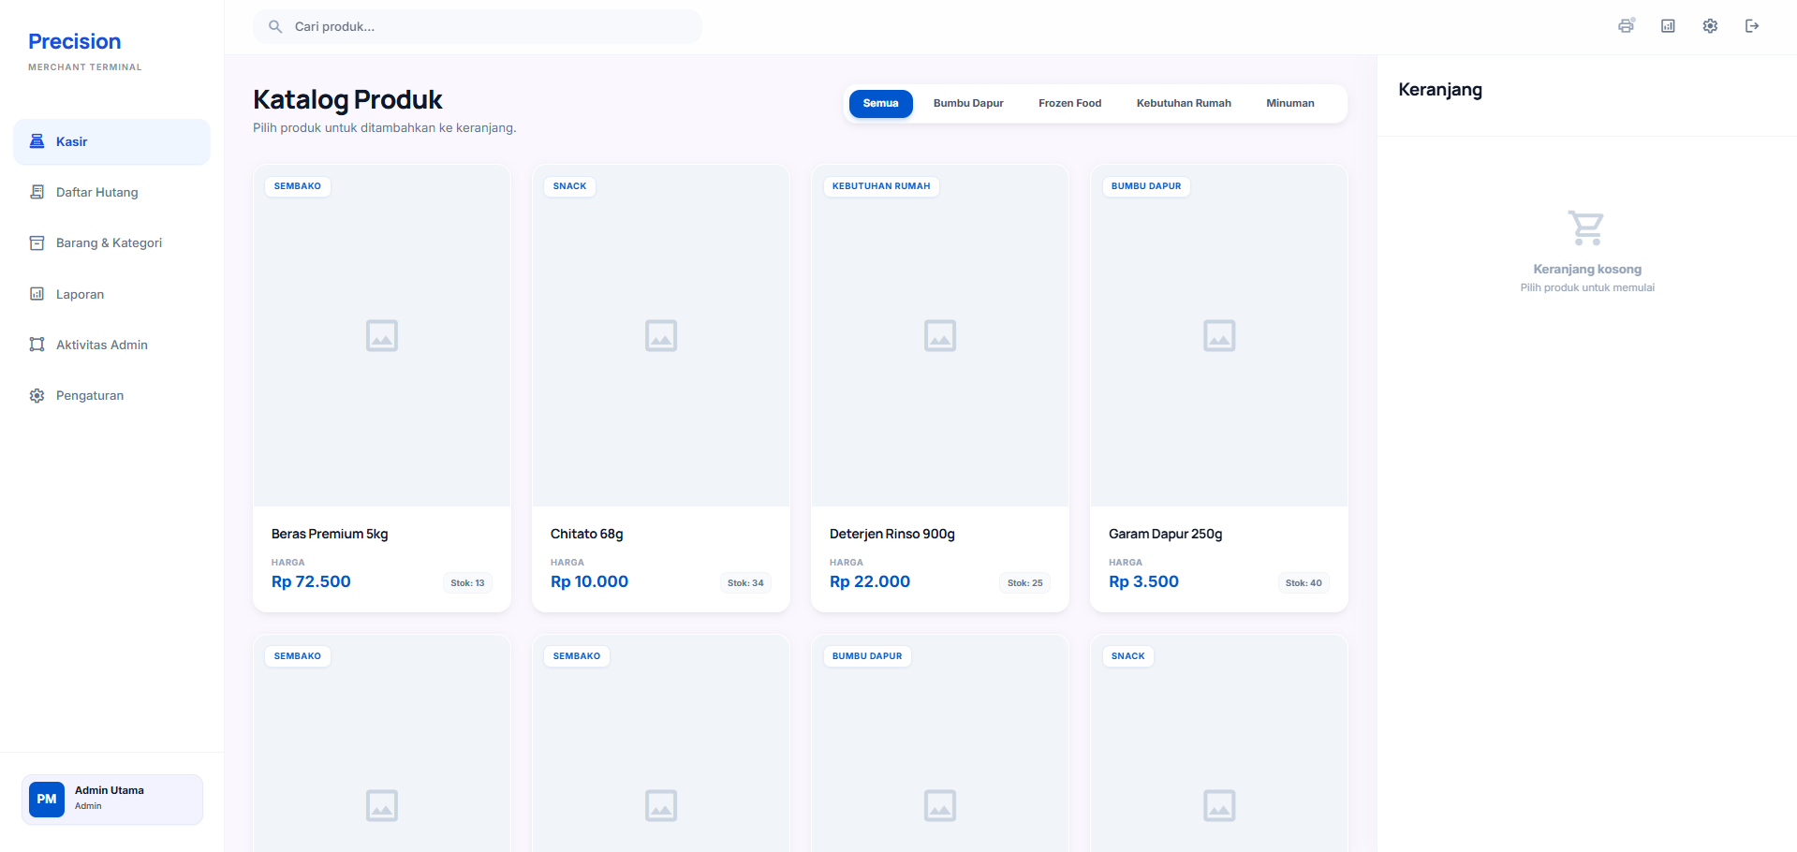Click the Aktivitas Admin sidebar icon
This screenshot has width=1797, height=852.
point(37,345)
